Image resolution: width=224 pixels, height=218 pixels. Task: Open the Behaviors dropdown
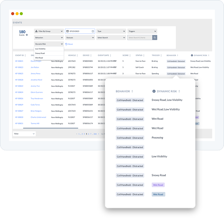coord(49,37)
